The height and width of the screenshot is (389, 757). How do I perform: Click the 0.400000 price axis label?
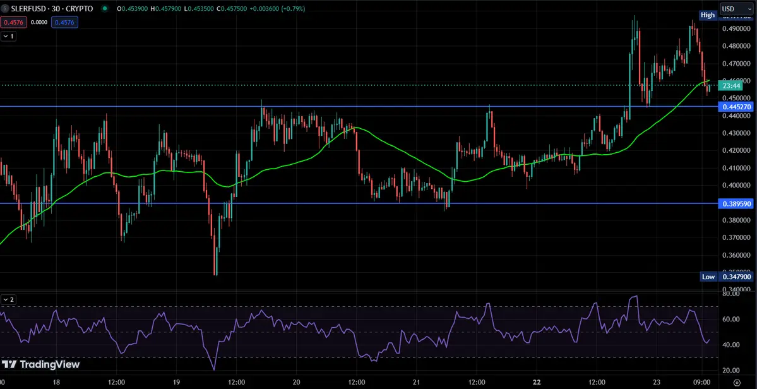point(736,185)
